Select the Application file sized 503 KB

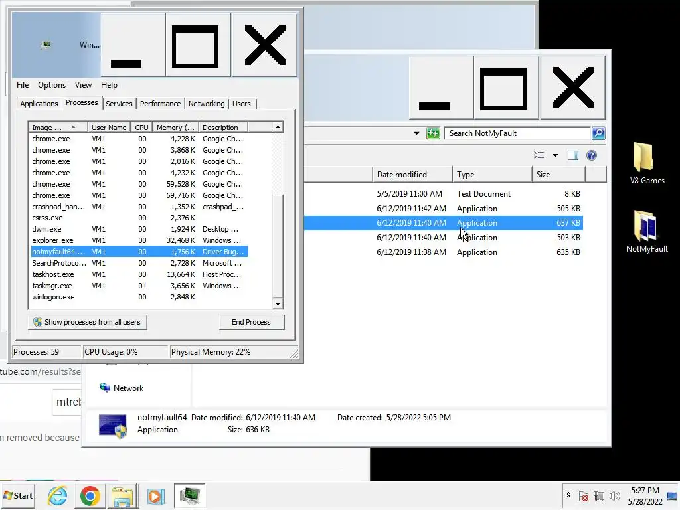[x=443, y=237]
